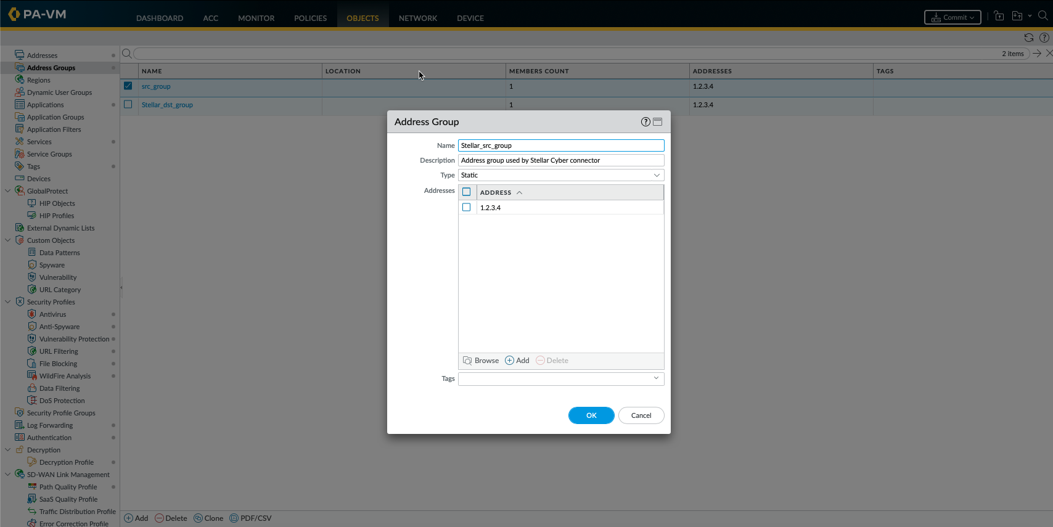
Task: Click OK to save the address group
Action: [591, 415]
